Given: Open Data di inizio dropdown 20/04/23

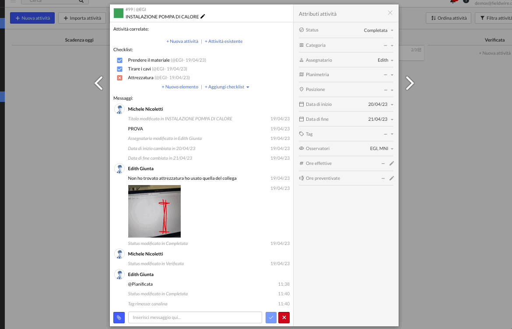Looking at the screenshot, I should click(x=381, y=105).
